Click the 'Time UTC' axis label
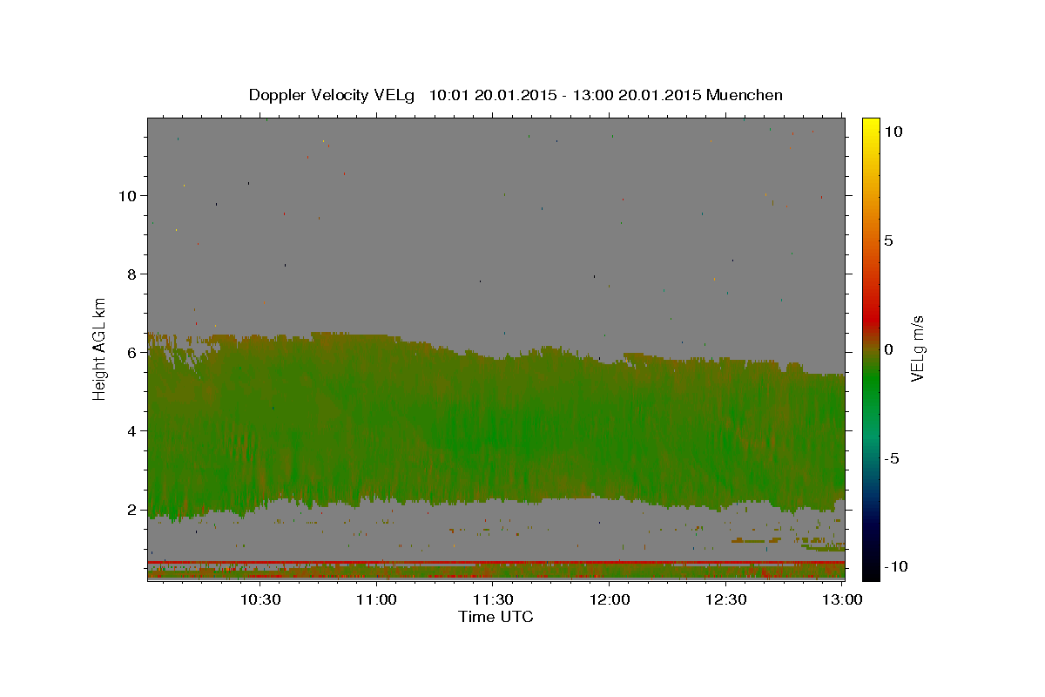The width and height of the screenshot is (1045, 697). click(496, 618)
